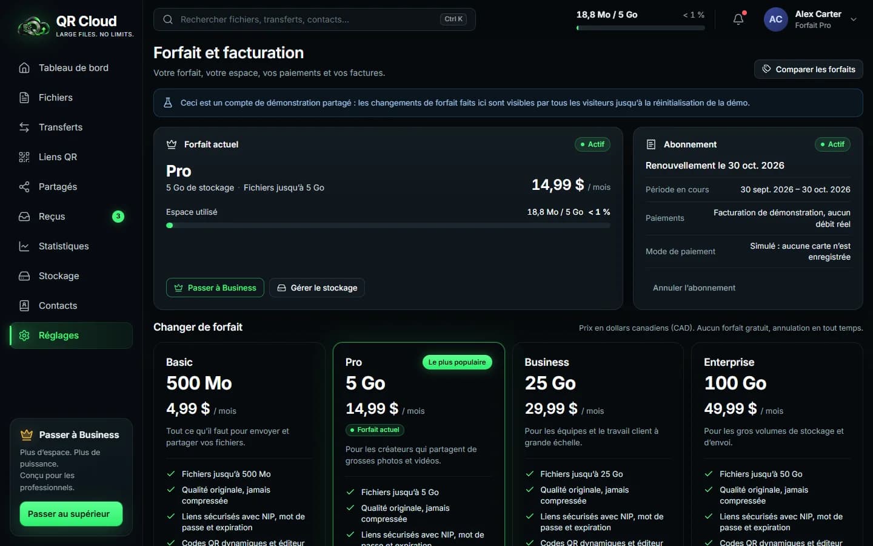
Task: Click Annuler l'abonnement link
Action: (x=694, y=288)
